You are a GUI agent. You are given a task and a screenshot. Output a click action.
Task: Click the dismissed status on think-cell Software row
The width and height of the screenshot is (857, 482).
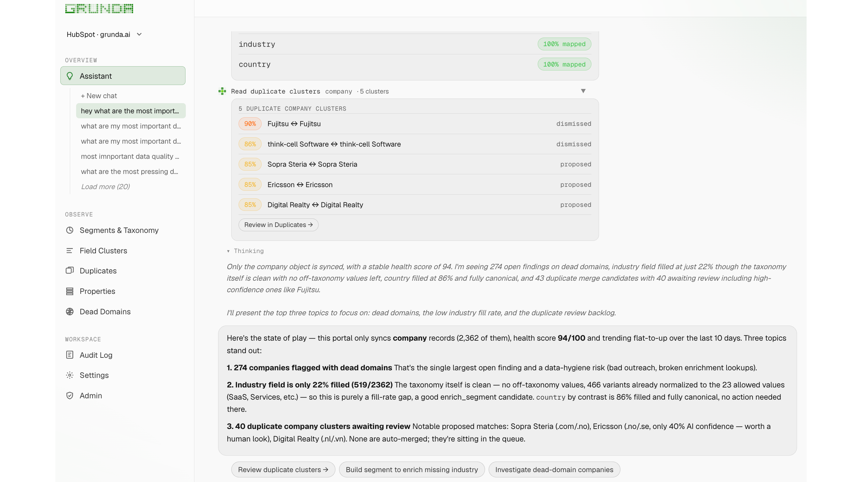point(574,144)
